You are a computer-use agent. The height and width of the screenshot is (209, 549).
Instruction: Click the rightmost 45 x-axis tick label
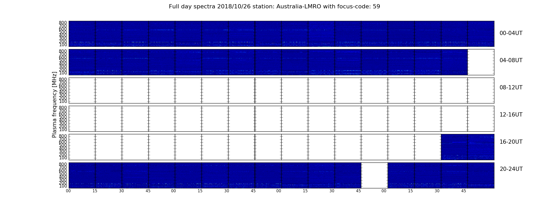coord(464,191)
